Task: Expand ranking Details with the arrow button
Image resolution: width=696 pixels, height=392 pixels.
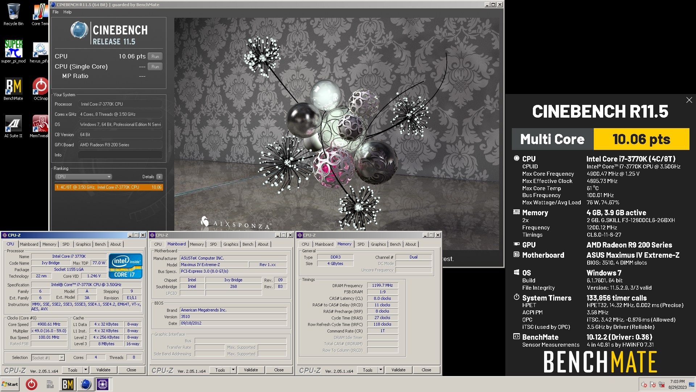Action: tap(159, 177)
